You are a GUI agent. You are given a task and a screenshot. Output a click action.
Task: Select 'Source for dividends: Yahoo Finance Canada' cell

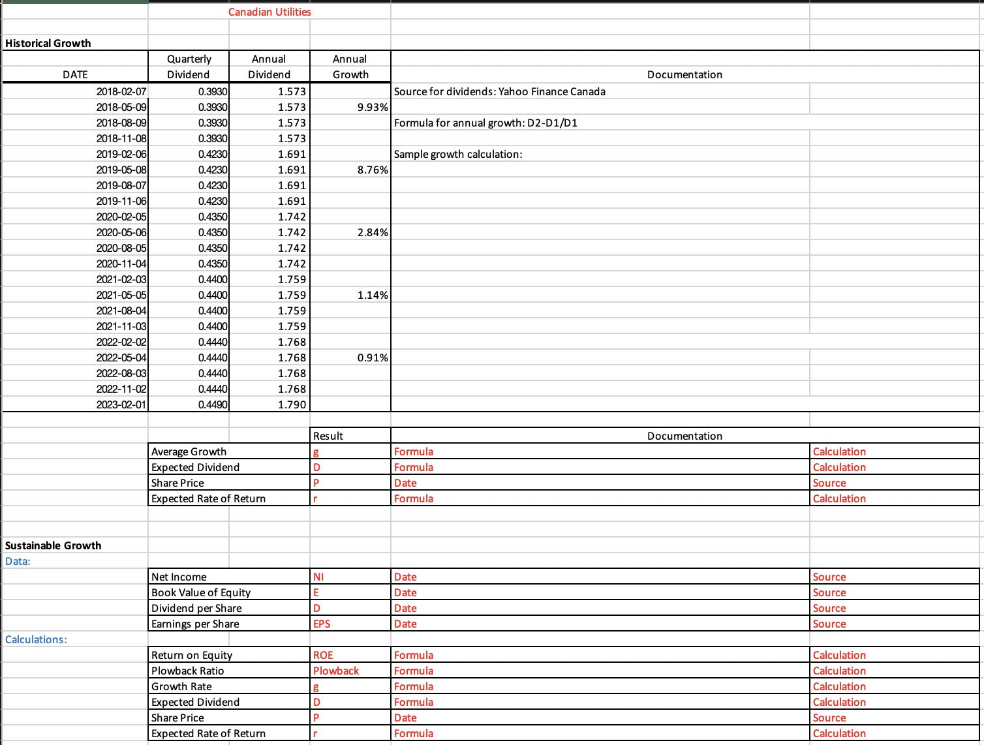600,91
